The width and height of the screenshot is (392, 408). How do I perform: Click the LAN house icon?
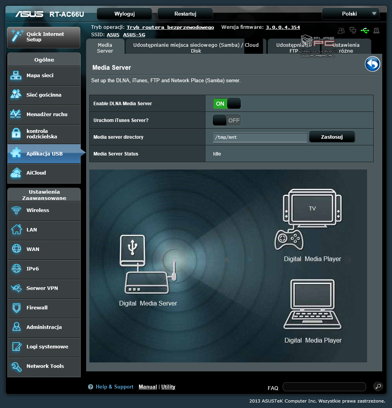[17, 230]
